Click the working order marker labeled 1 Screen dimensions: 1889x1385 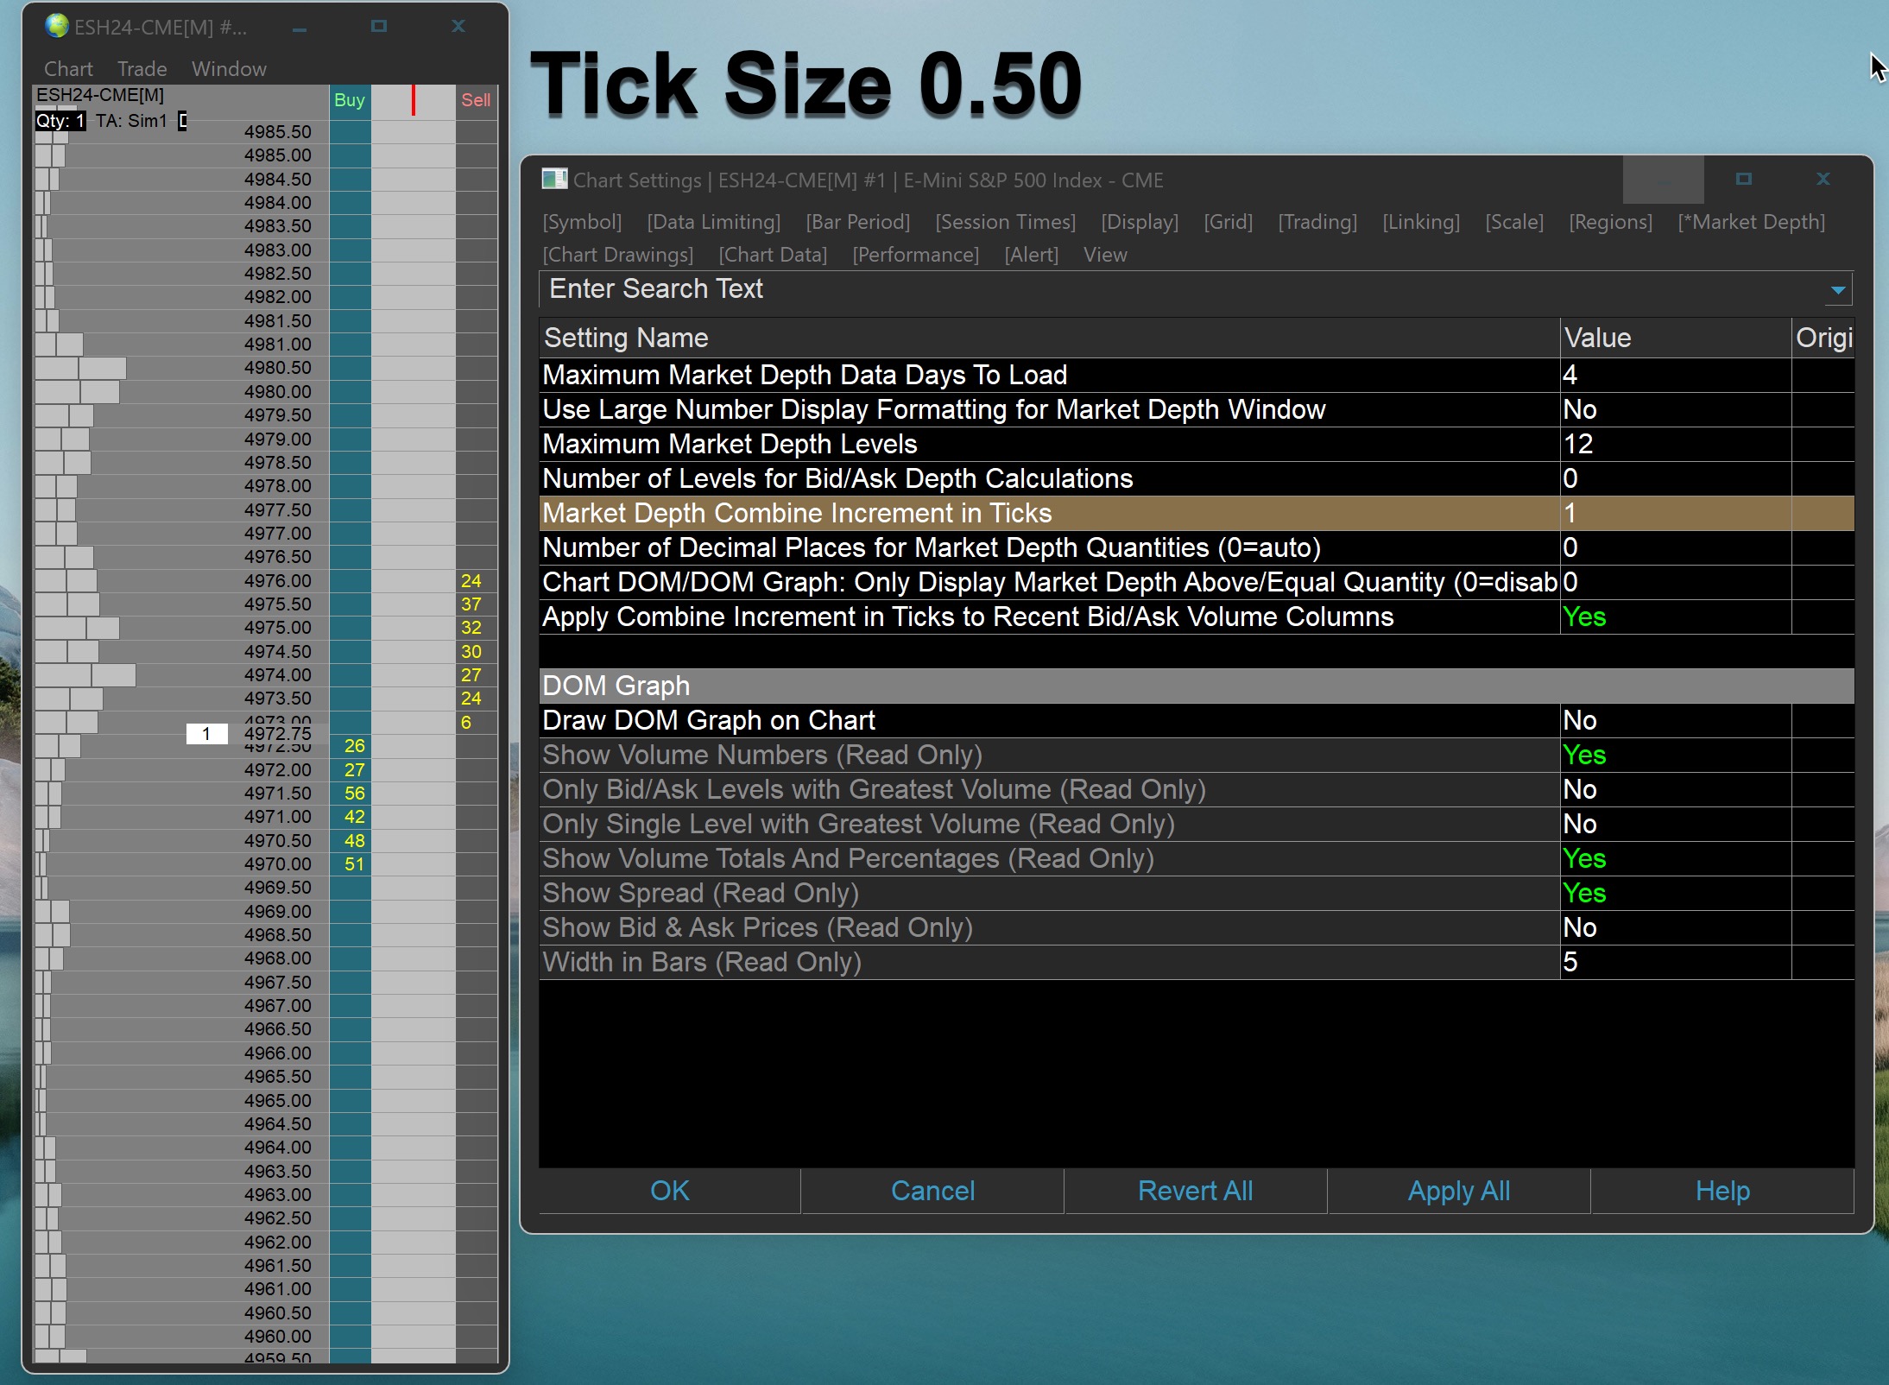click(x=206, y=734)
